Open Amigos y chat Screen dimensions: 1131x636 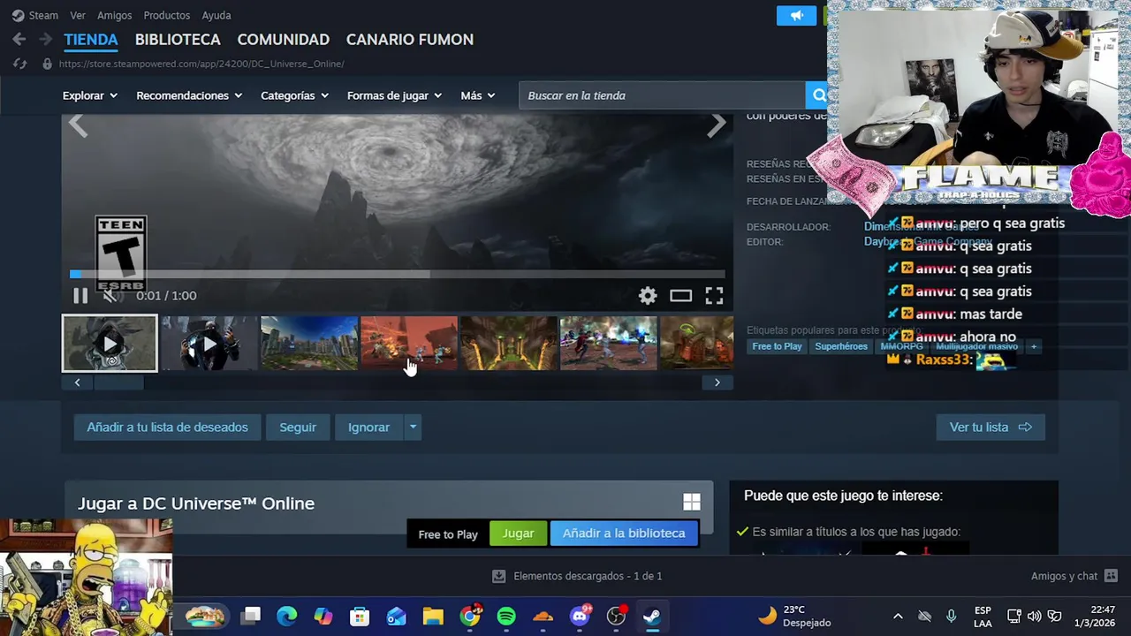point(1074,576)
